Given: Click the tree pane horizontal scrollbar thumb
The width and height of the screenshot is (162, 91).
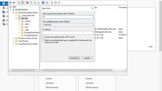Looking at the screenshot, I should click(x=24, y=70).
